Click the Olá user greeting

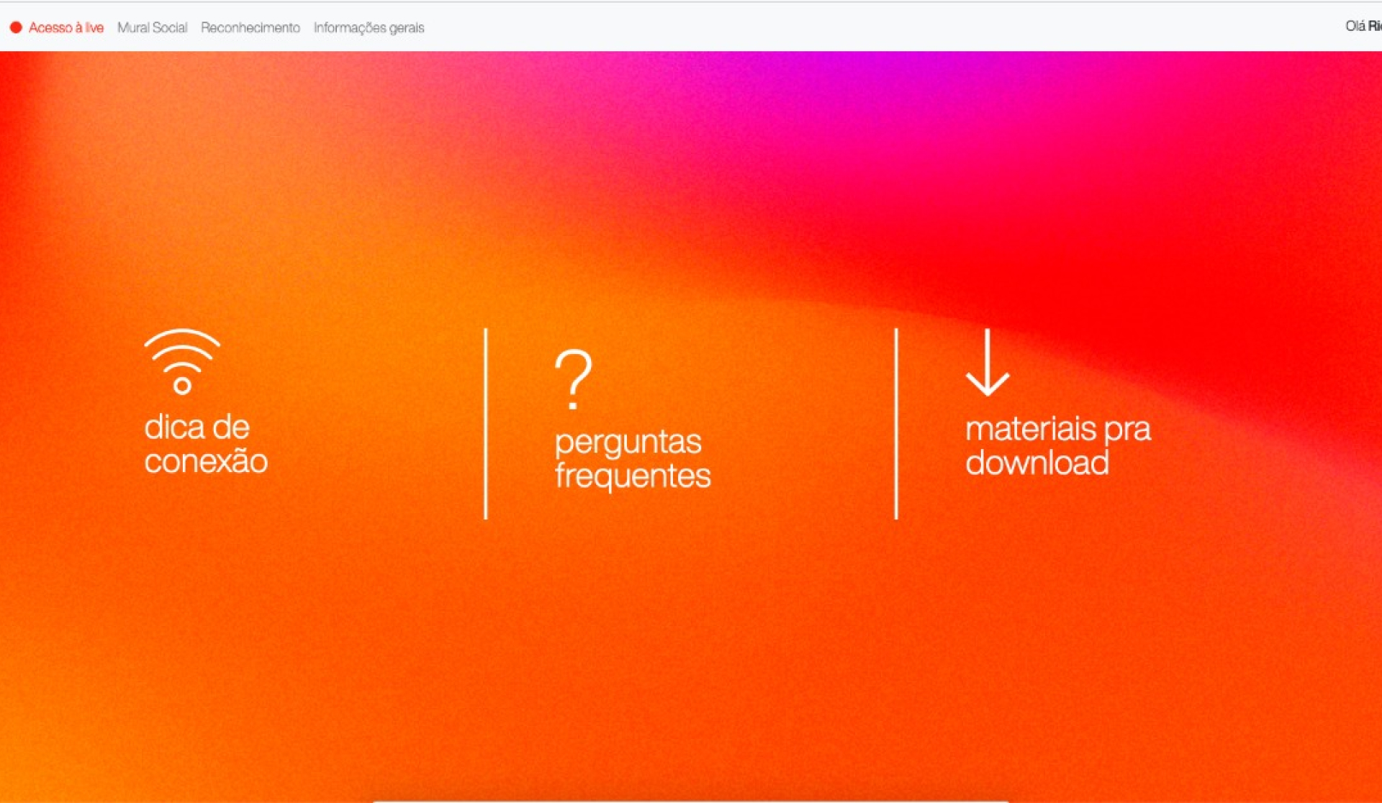[1355, 26]
